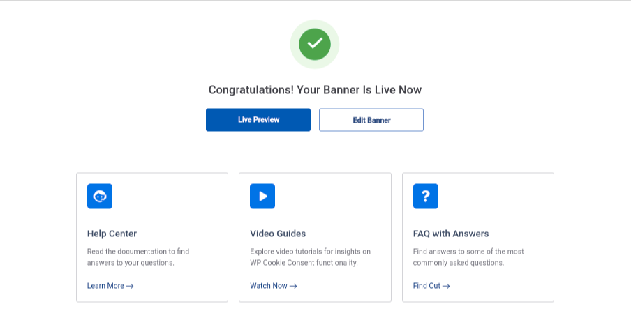Select the FAQ with Answers heading
The height and width of the screenshot is (313, 631).
pyautogui.click(x=451, y=234)
